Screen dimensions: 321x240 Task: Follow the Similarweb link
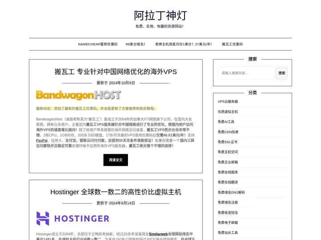point(158,234)
